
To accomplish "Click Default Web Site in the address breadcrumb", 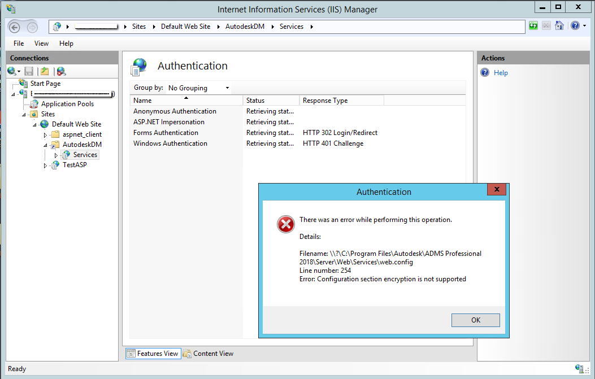I will click(185, 27).
